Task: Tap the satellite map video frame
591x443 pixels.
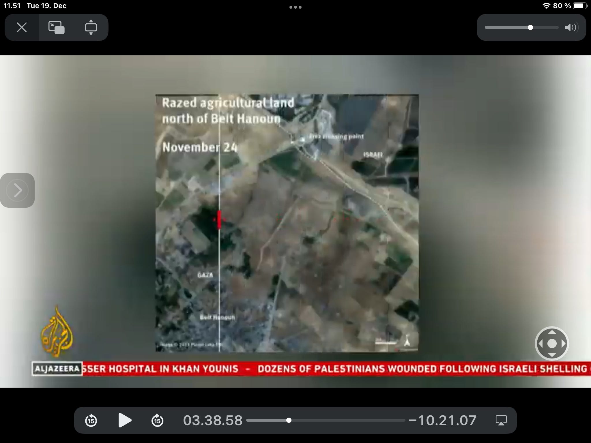Action: click(287, 223)
